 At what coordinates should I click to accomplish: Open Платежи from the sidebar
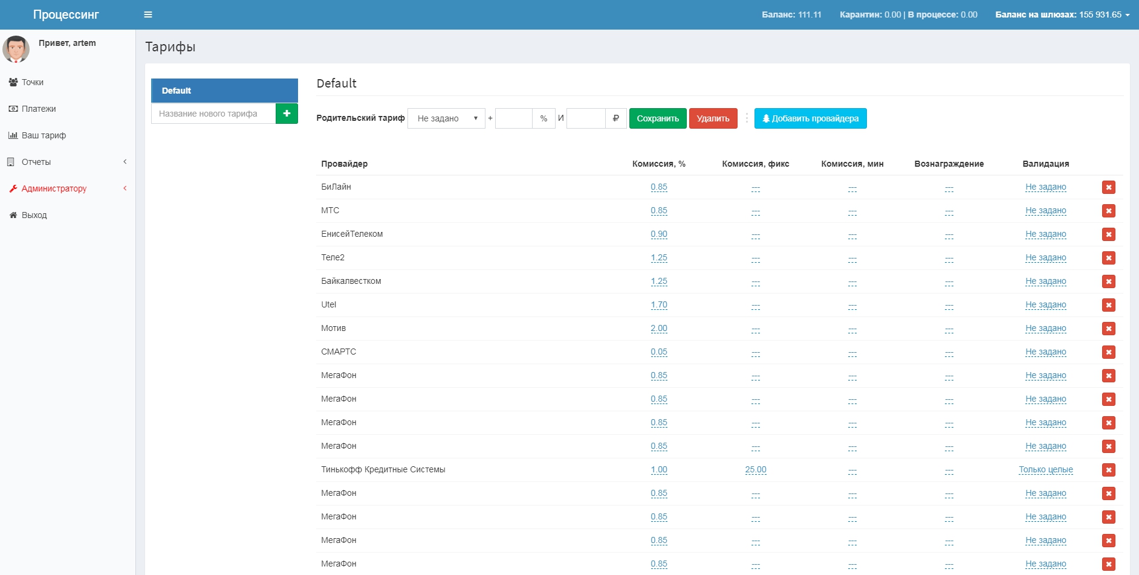(39, 109)
